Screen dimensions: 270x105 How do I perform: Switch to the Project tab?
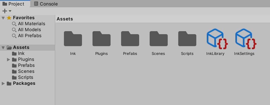(14, 4)
